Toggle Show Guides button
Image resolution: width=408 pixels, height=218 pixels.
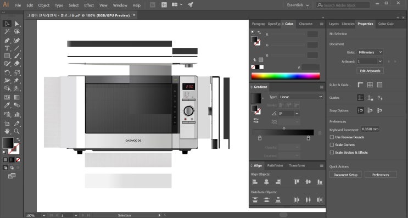pyautogui.click(x=360, y=98)
